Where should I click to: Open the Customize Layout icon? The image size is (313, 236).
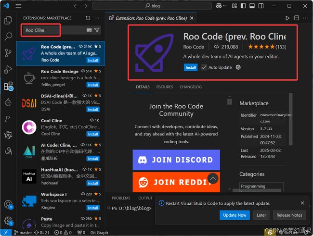(235, 6)
